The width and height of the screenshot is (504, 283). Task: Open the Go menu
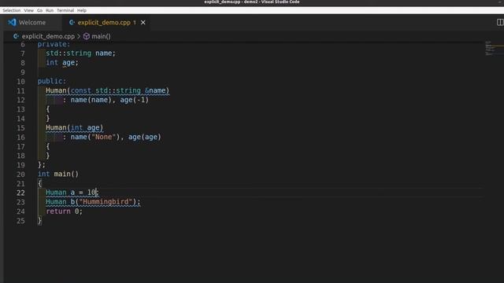[39, 10]
